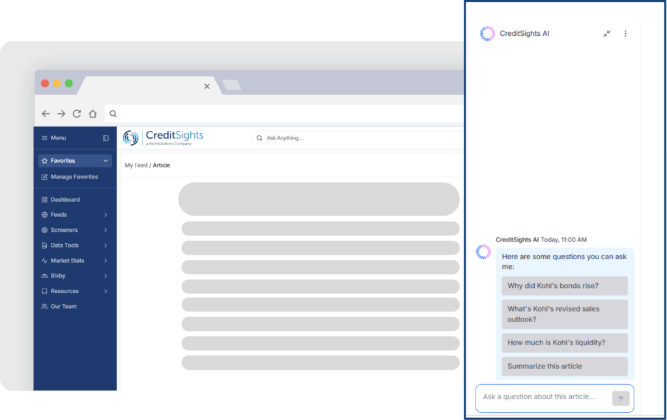The image size is (667, 420).
Task: Open the hamburger Menu icon
Action: pyautogui.click(x=44, y=138)
